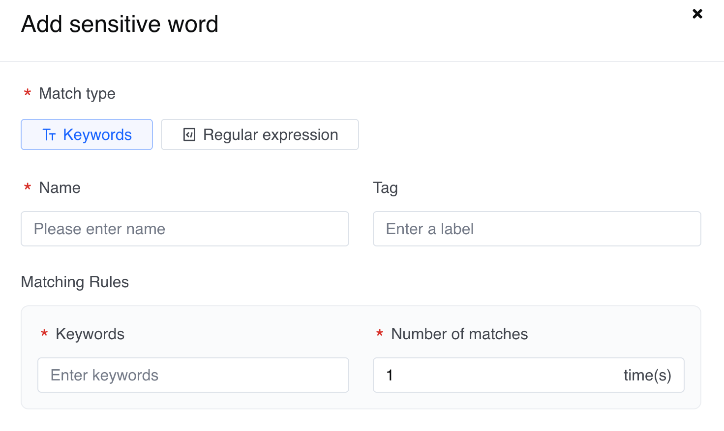
Task: Click the required asterisk next to Match type
Action: (28, 93)
